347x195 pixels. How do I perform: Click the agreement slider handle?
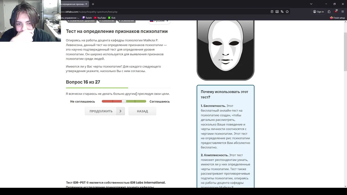point(124,101)
